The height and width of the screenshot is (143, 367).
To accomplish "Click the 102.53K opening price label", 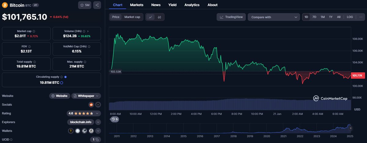I will (x=116, y=71).
